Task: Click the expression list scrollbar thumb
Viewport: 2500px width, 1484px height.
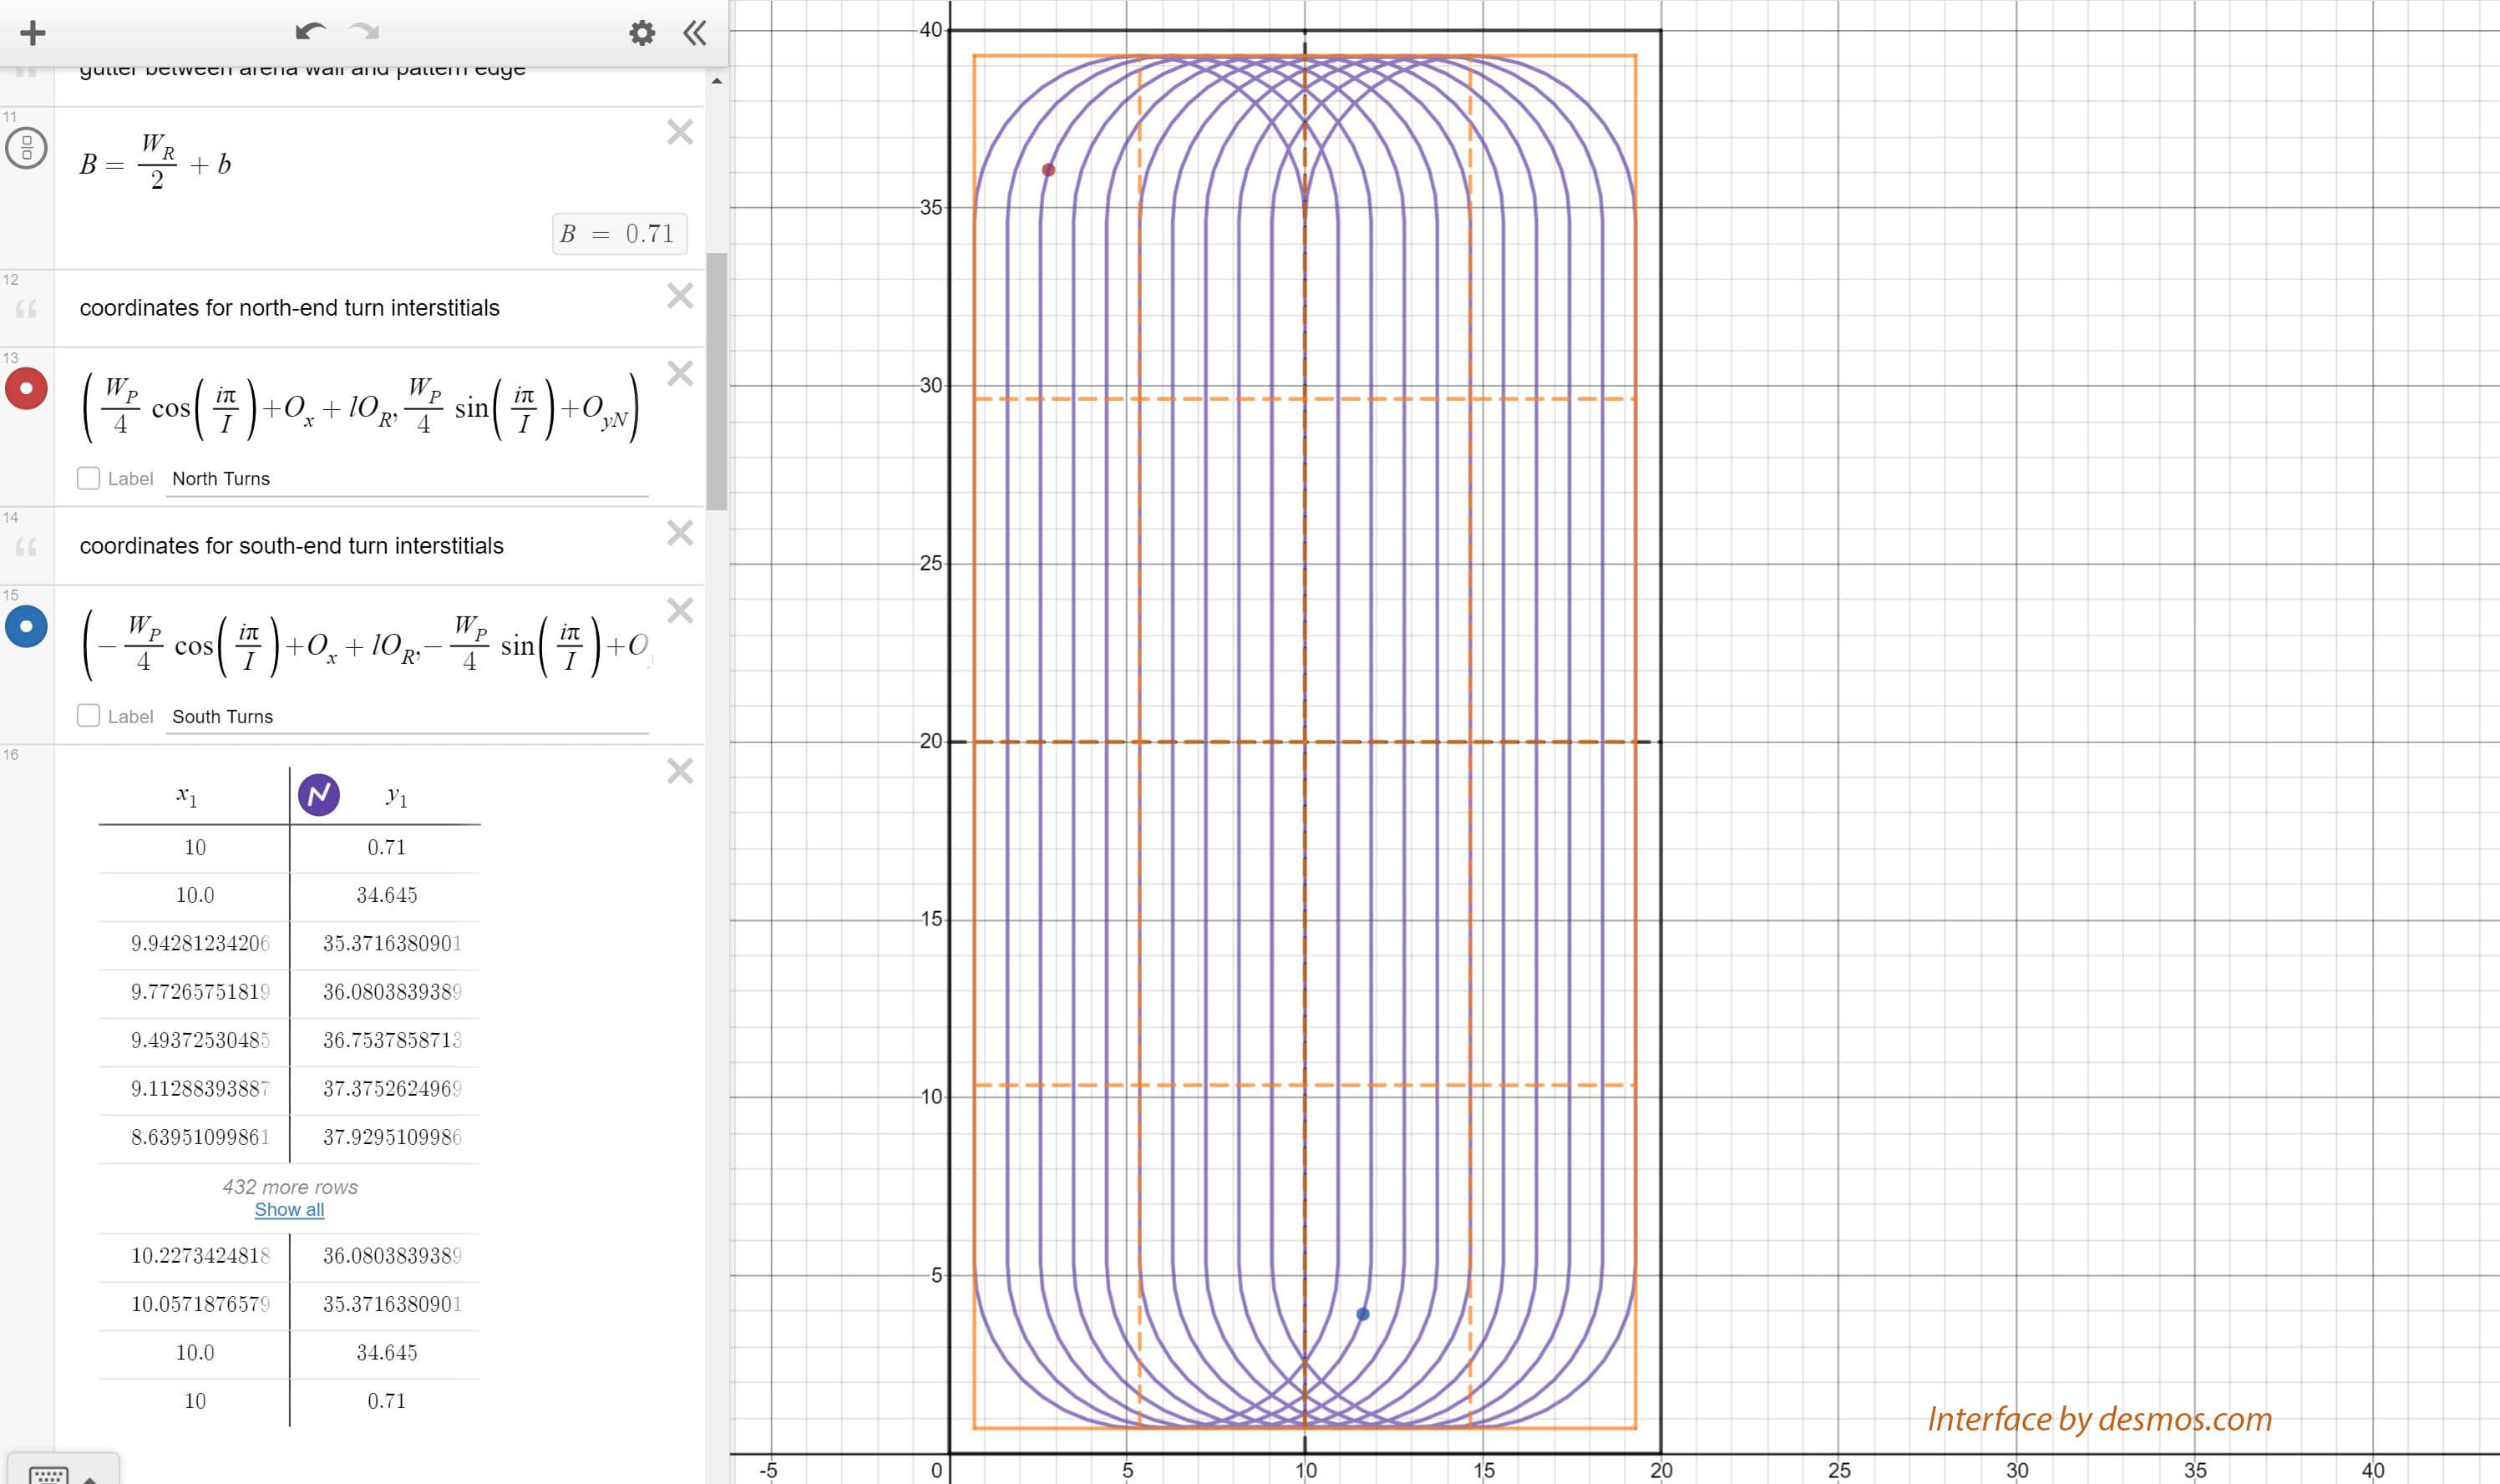Action: [x=716, y=380]
